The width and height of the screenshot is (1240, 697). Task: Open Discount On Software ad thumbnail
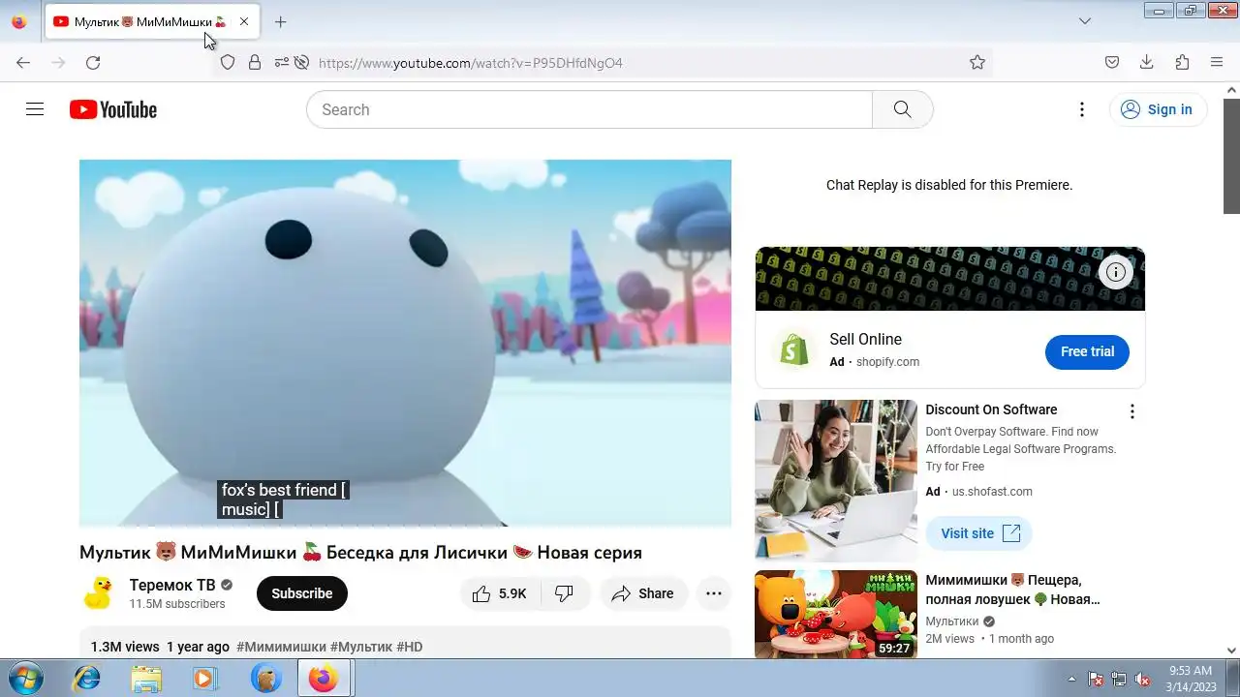(x=835, y=480)
